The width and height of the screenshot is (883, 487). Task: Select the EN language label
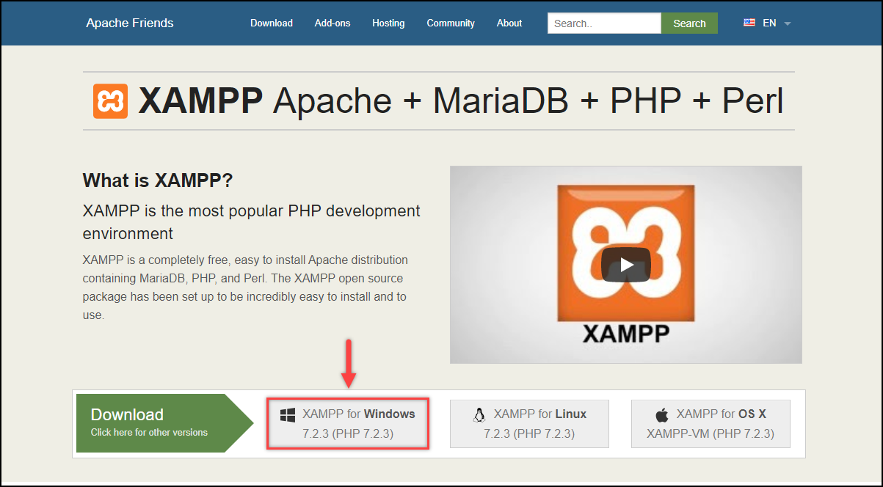[769, 23]
